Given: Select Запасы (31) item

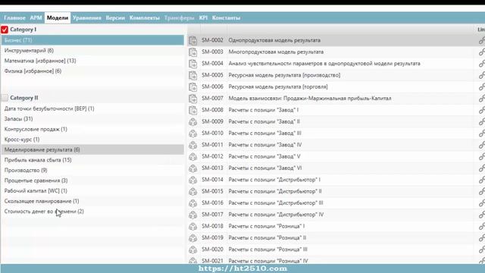Looking at the screenshot, I should coord(92,119).
